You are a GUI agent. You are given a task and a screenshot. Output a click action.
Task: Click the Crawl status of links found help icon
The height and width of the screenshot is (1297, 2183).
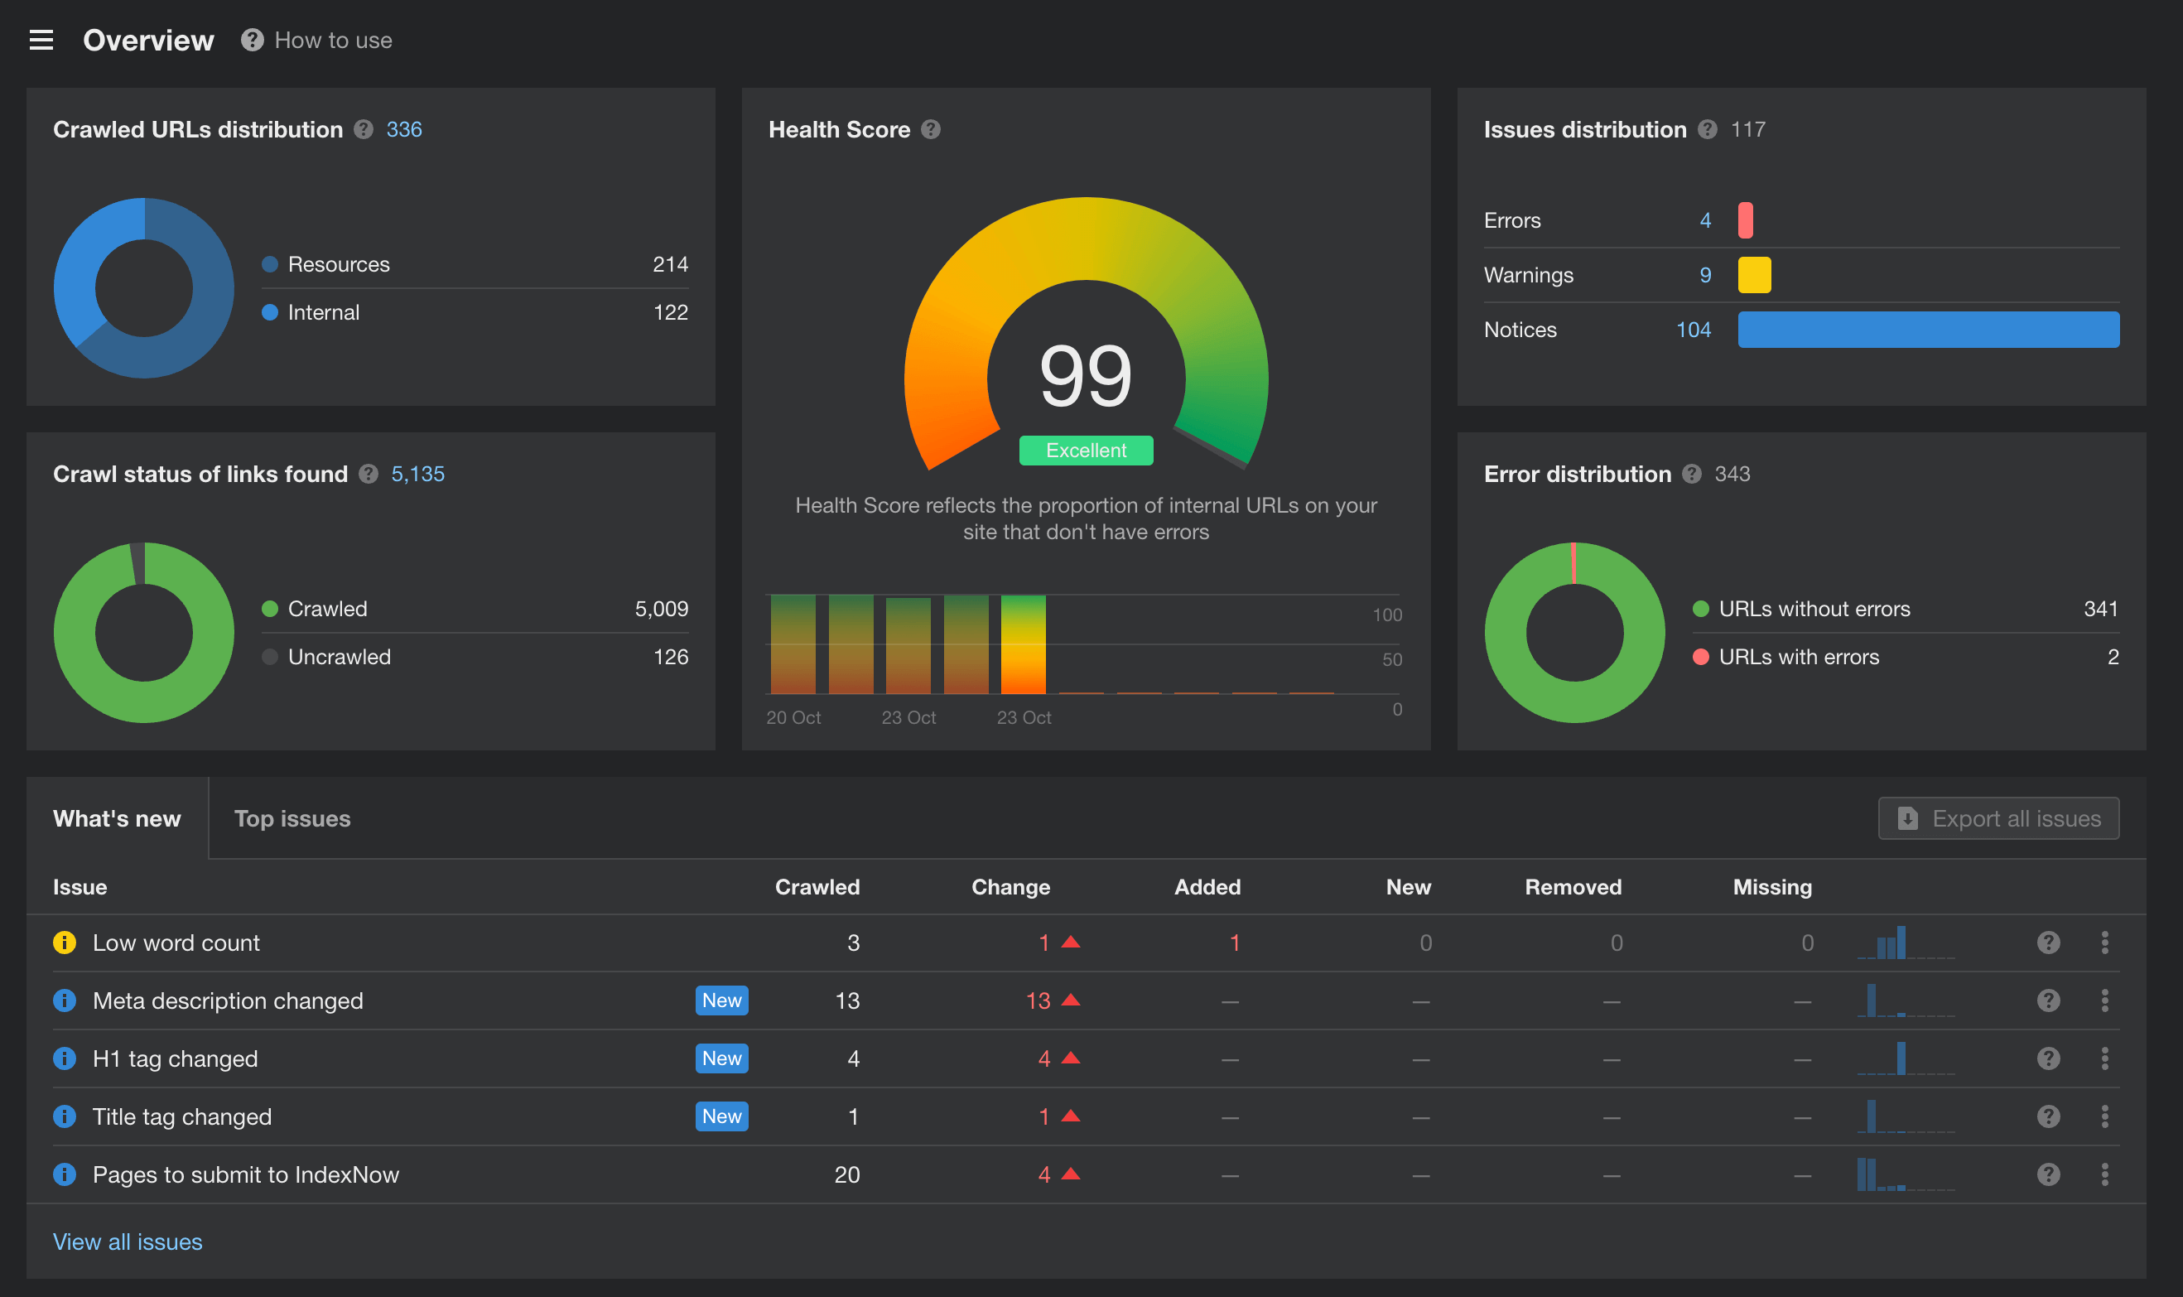pos(368,475)
